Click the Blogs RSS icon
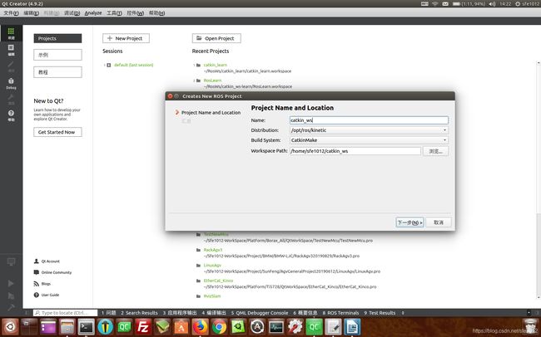The image size is (541, 337). point(37,284)
